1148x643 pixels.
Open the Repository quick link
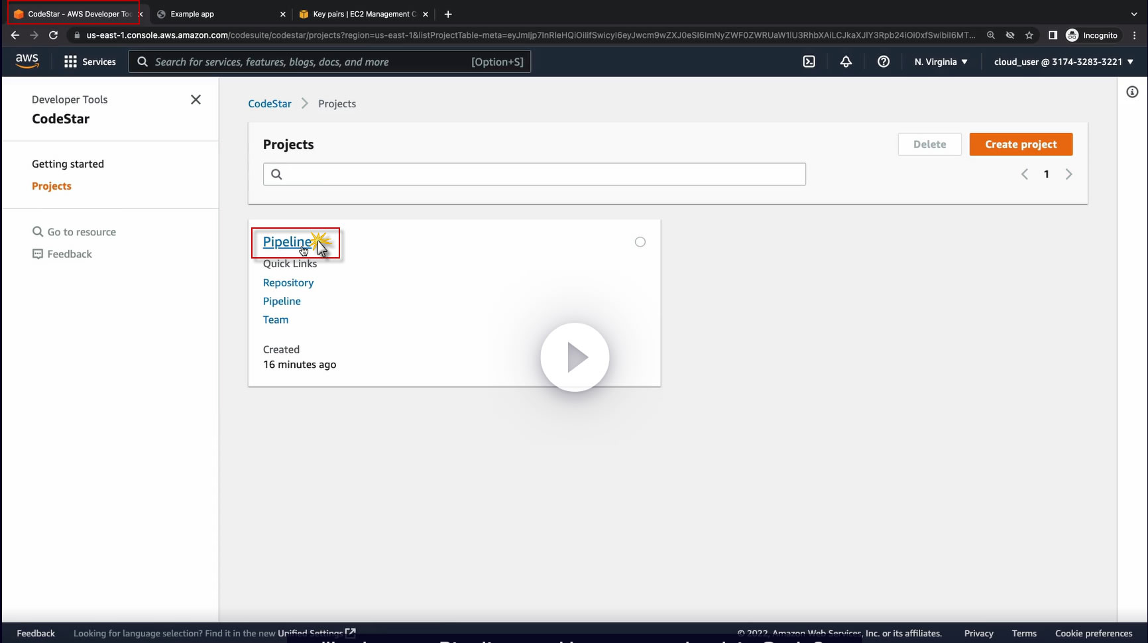[x=288, y=282]
